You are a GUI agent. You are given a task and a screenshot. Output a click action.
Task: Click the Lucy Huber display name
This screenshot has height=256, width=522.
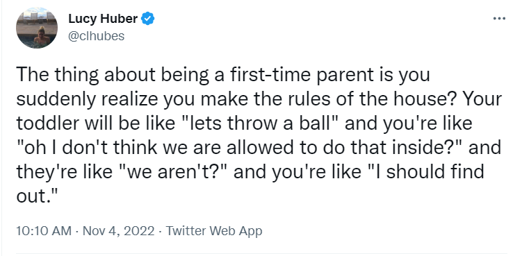[x=103, y=19]
